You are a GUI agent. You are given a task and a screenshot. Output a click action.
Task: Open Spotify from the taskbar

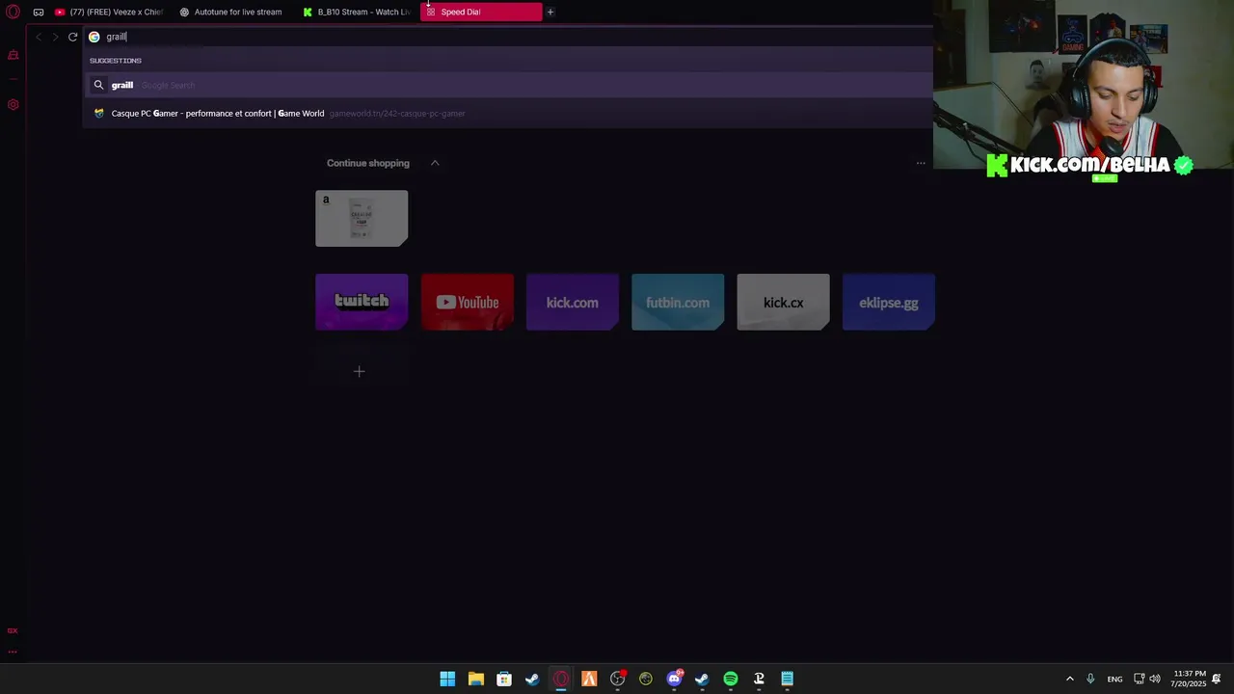click(x=731, y=679)
